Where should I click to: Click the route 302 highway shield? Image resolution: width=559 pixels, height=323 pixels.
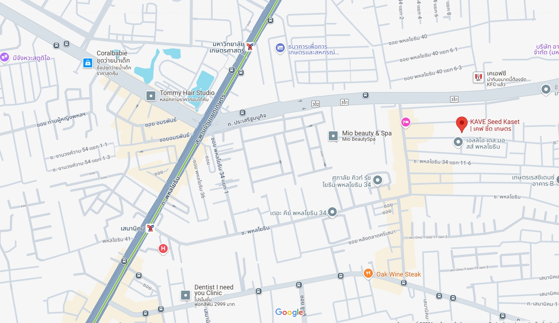315,104
